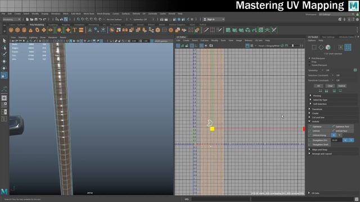Click the Inverse selection button
The image size is (360, 202).
click(341, 86)
